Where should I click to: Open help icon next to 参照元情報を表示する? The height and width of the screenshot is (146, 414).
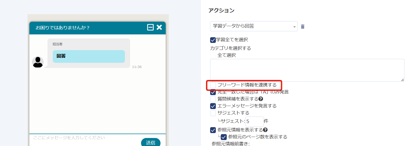point(265,130)
